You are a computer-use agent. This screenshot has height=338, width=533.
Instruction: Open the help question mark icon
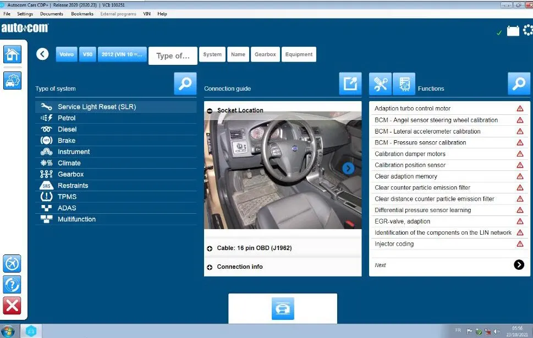12,285
